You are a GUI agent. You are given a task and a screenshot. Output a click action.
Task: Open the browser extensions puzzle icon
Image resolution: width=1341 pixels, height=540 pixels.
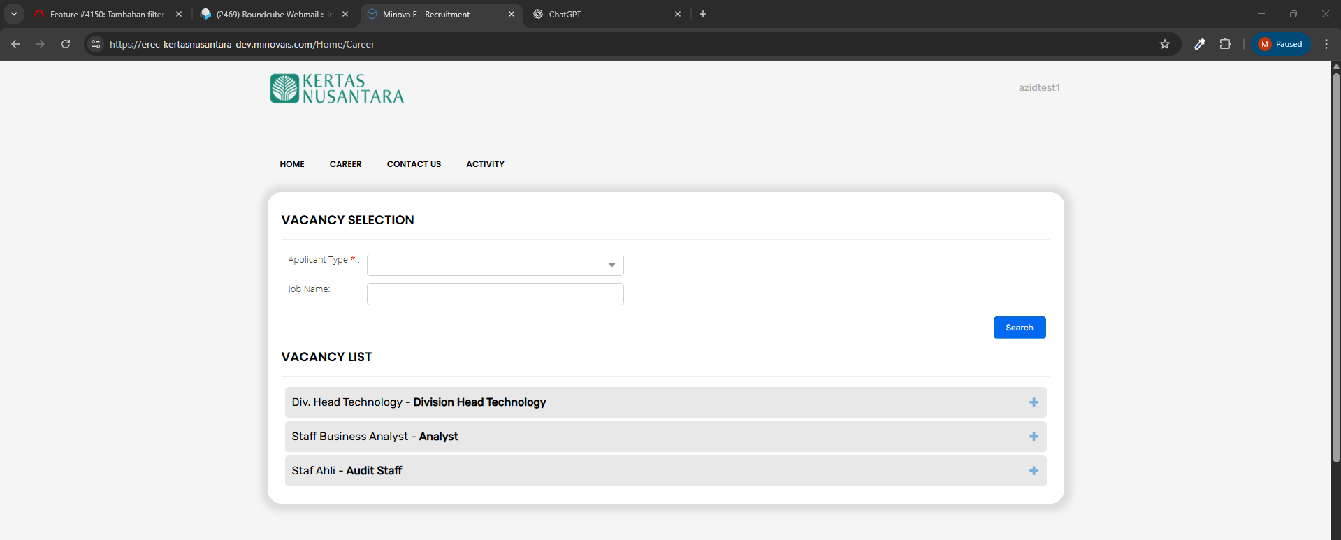[1225, 44]
